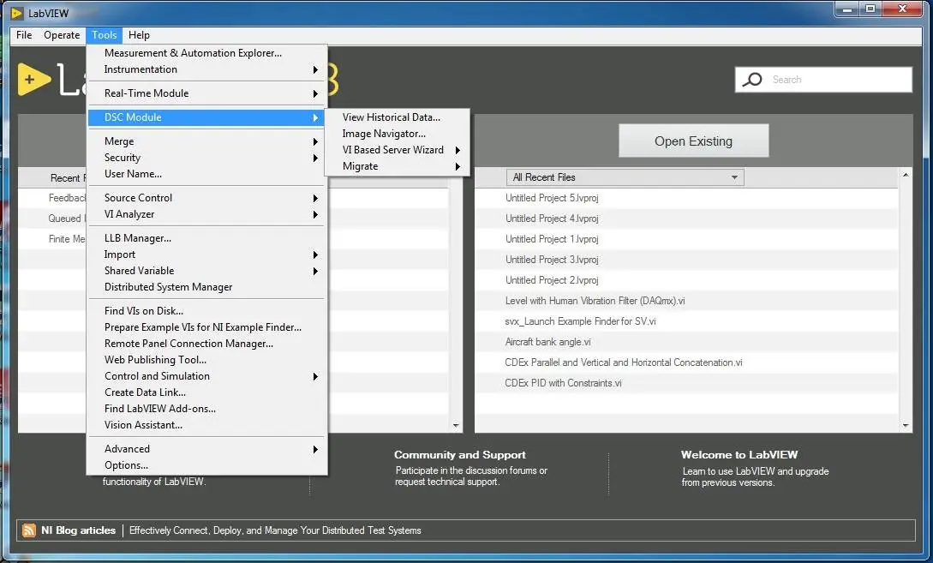The height and width of the screenshot is (563, 933).
Task: Open Untitled Project 3.lvproj
Action: coord(552,260)
